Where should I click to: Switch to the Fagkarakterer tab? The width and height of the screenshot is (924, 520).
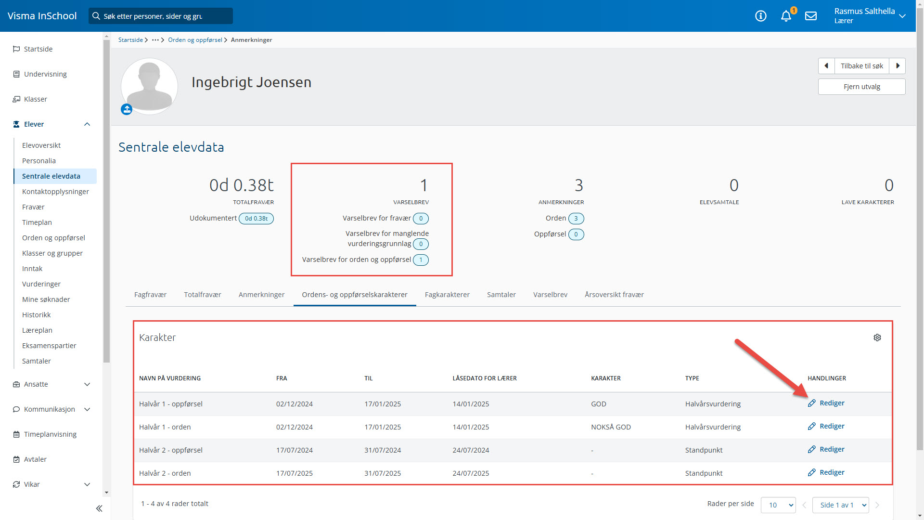point(447,295)
